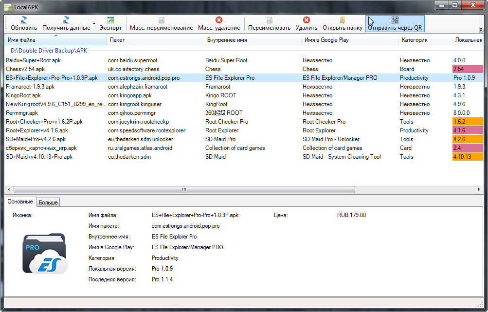
Task: Open the Получить данные dropdown arrow
Action: click(x=94, y=24)
